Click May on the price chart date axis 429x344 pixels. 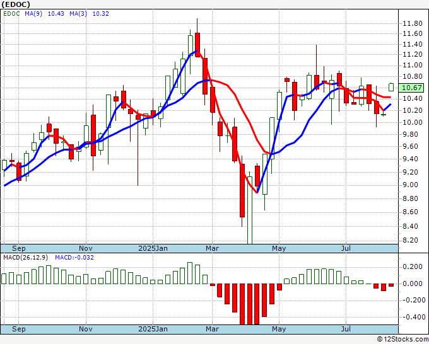279,248
